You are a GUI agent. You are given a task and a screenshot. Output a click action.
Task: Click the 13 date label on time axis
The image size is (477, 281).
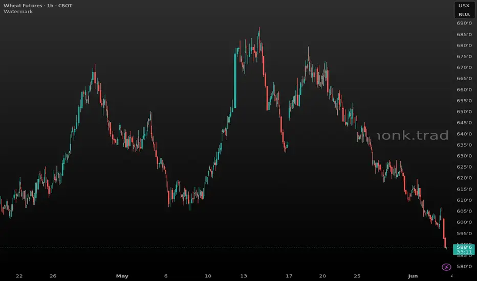tap(244, 276)
